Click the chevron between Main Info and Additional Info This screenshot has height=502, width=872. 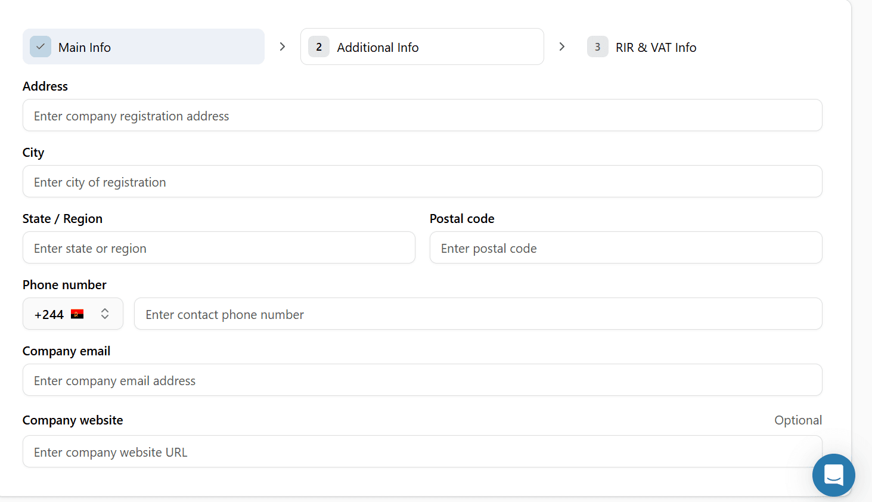pyautogui.click(x=282, y=46)
